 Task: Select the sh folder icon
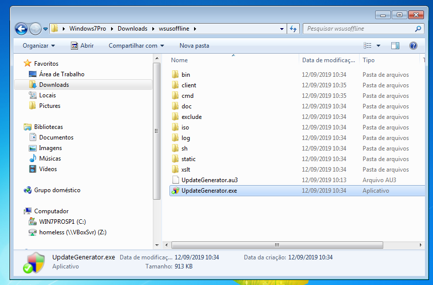click(x=175, y=149)
